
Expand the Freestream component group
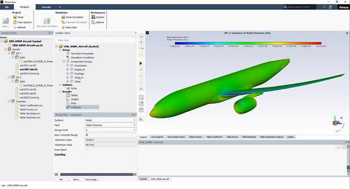pyautogui.click(x=68, y=65)
